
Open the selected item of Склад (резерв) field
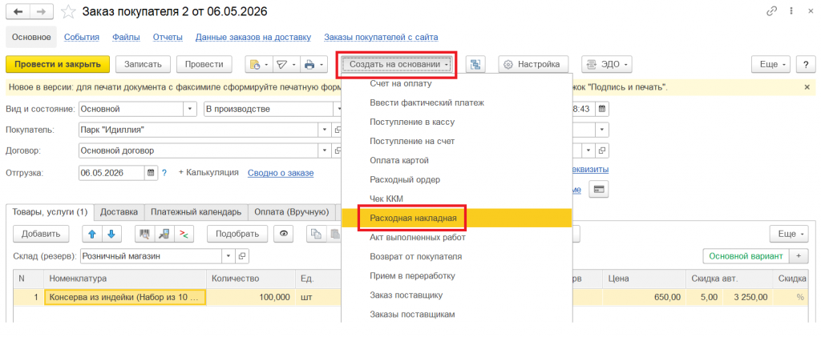242,256
